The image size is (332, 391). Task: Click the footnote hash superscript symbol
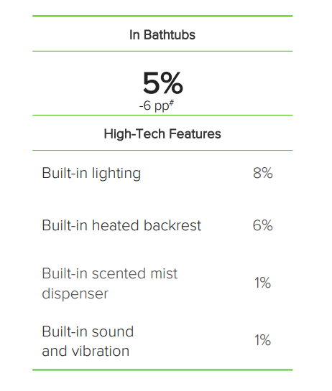[171, 103]
